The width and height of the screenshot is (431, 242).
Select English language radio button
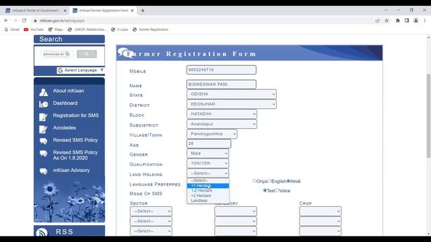(x=269, y=181)
